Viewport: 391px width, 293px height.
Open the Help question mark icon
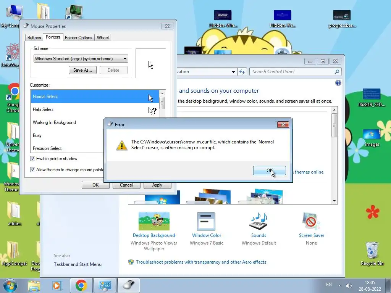coord(338,83)
